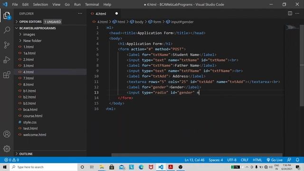The width and height of the screenshot is (304, 171).
Task: Open Mail app from taskbar
Action: tap(122, 167)
